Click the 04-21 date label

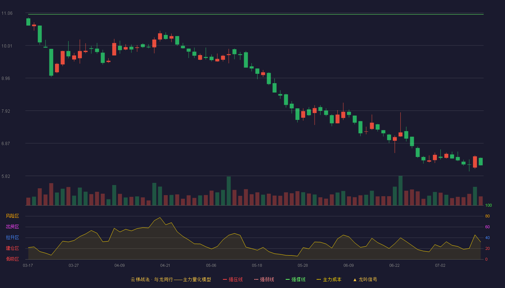tap(165, 265)
